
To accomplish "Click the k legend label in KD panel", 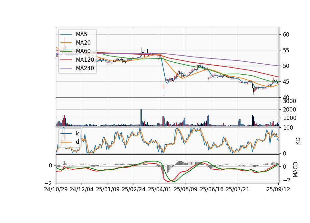I will [x=77, y=133].
